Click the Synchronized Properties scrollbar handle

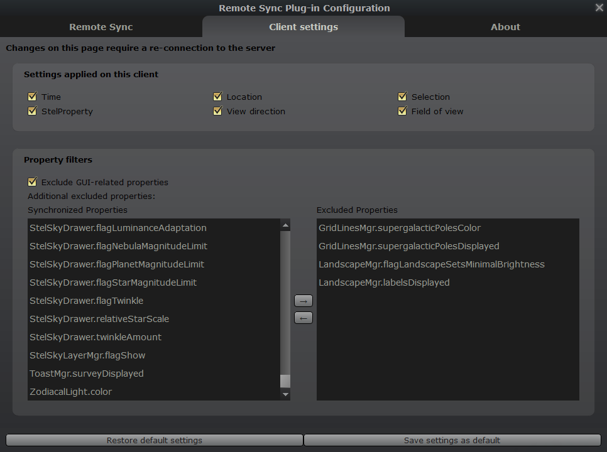(285, 381)
